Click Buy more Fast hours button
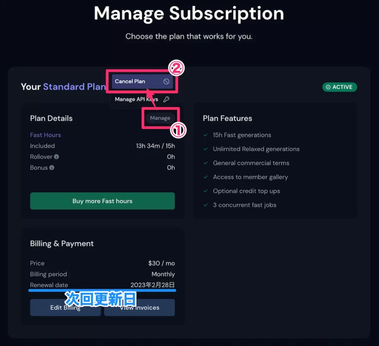Viewport: 379px width, 346px height. (103, 201)
